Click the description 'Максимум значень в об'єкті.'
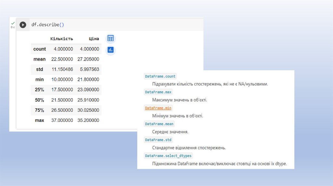The height and width of the screenshot is (186, 333). (x=180, y=100)
